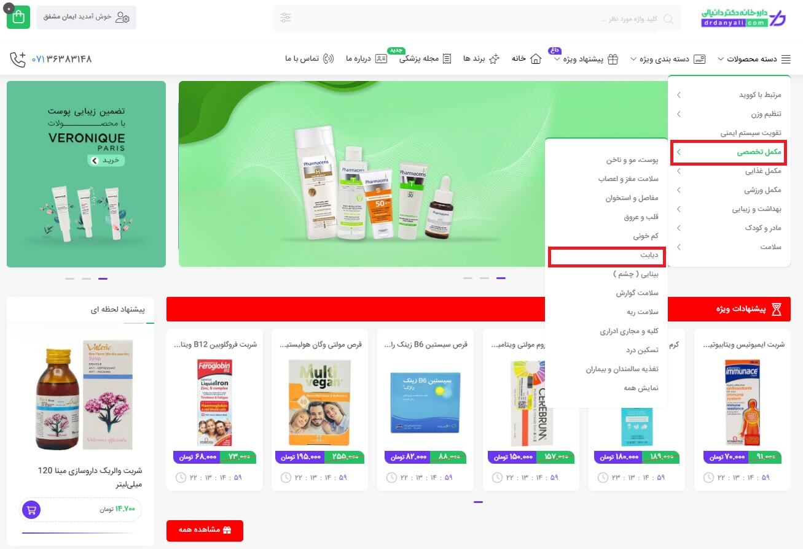Click the purple cart icon on Valeric syrup

point(31,509)
